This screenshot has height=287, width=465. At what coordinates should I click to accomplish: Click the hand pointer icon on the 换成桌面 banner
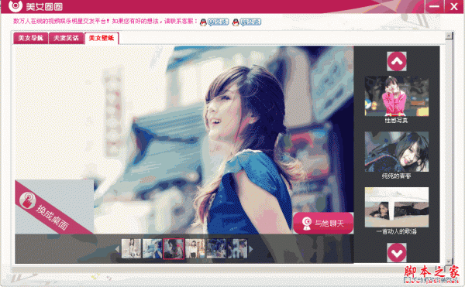click(x=28, y=200)
